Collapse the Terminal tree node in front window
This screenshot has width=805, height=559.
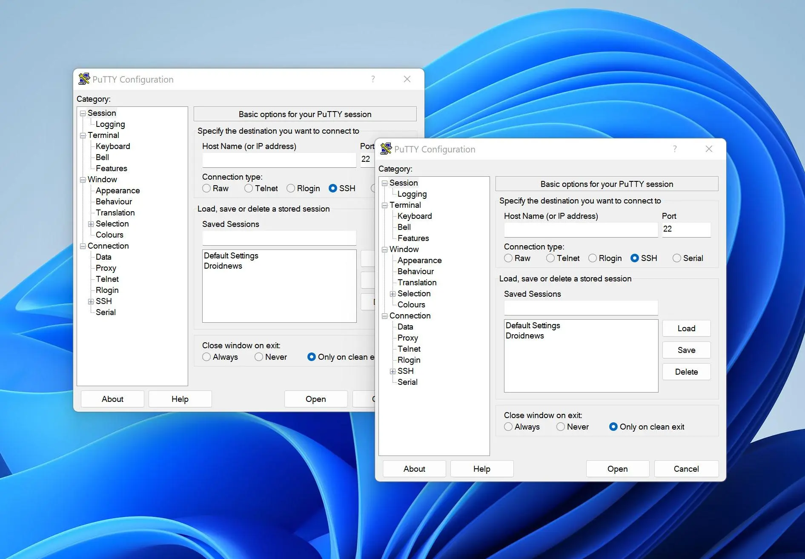pos(385,205)
